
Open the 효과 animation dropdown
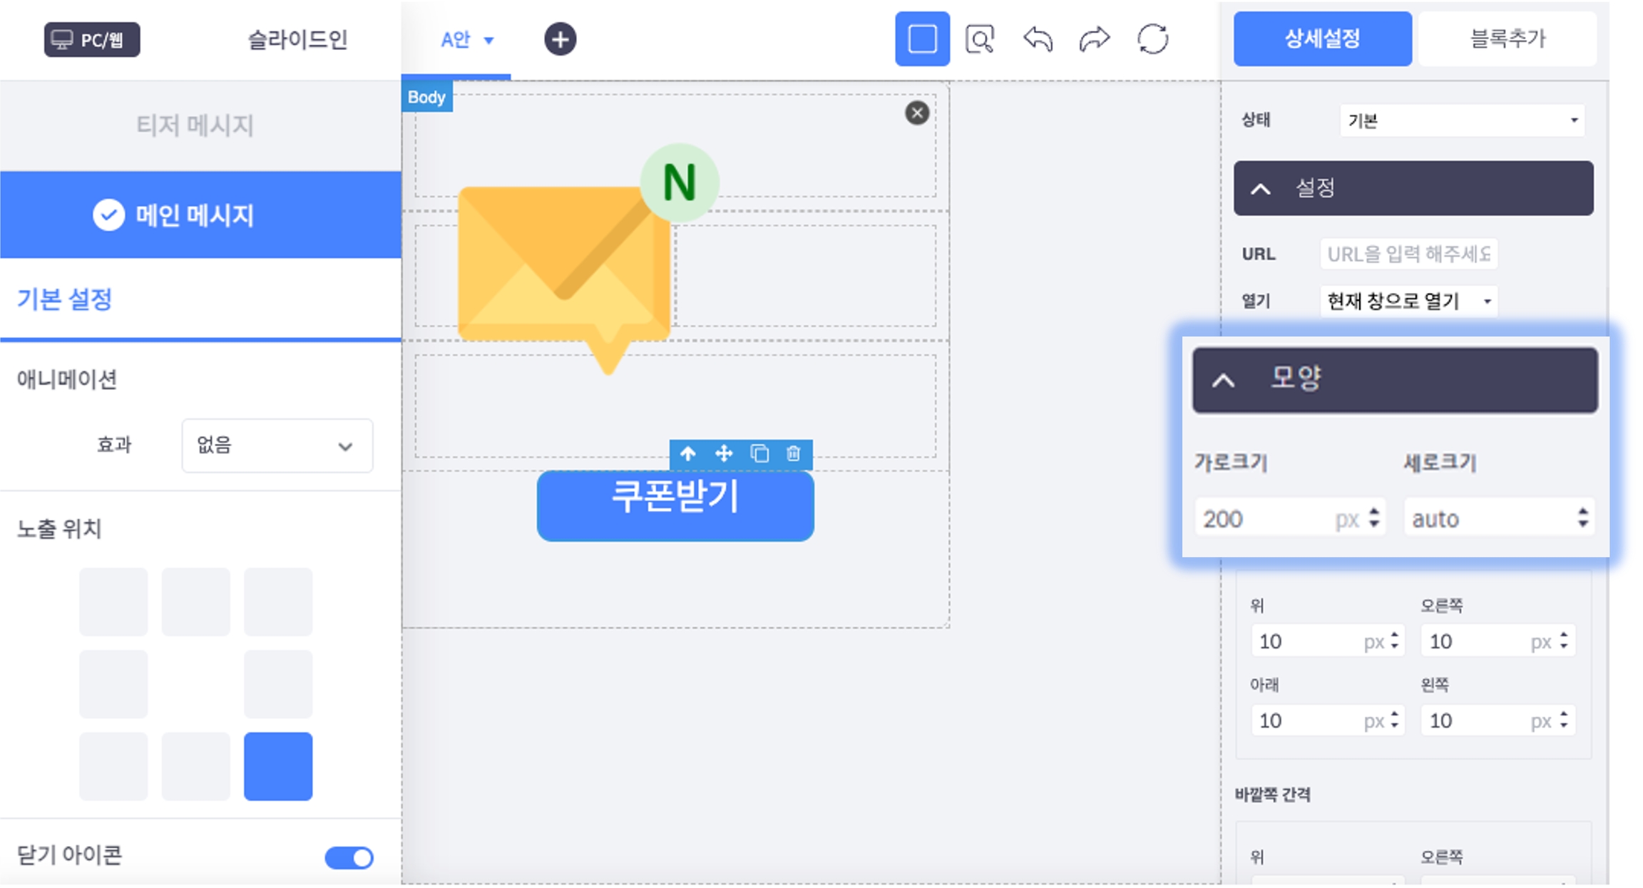(277, 446)
